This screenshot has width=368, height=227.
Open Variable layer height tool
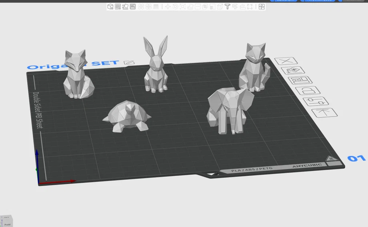coord(156,7)
